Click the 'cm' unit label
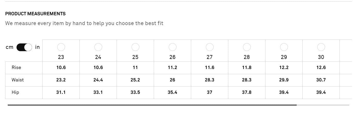 point(10,47)
